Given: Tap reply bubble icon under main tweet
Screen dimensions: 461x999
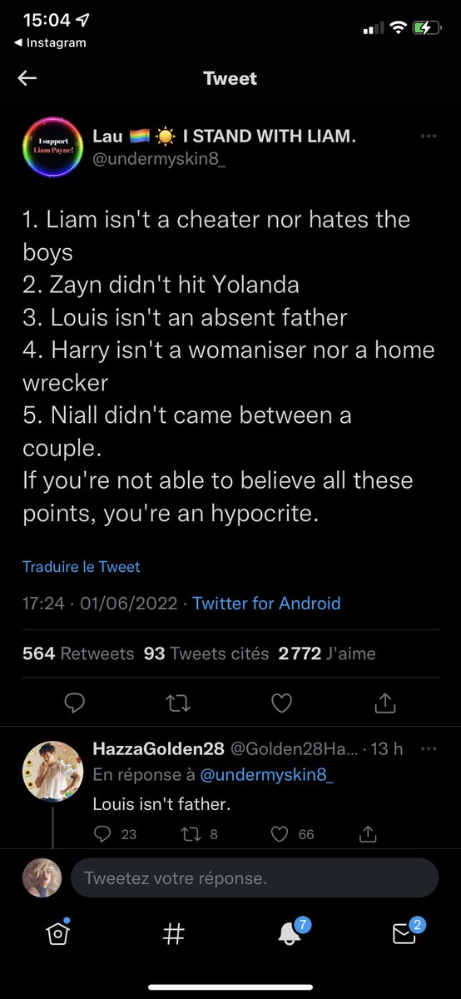Looking at the screenshot, I should [75, 703].
